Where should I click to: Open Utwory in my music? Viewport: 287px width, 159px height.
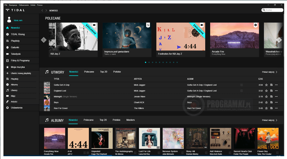[x=14, y=90]
